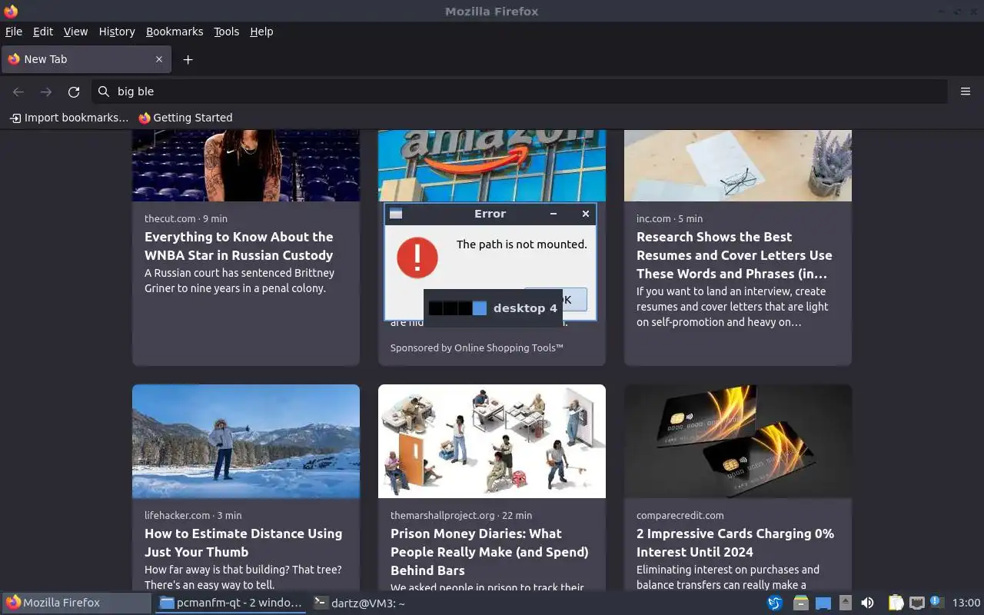
Task: Open the Firefox hamburger application menu
Action: (x=966, y=91)
